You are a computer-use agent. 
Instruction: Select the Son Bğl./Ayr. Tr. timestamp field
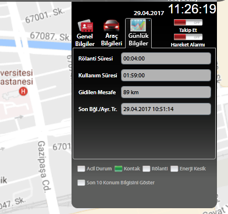[166, 109]
